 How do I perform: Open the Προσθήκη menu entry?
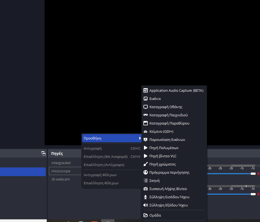tap(112, 138)
